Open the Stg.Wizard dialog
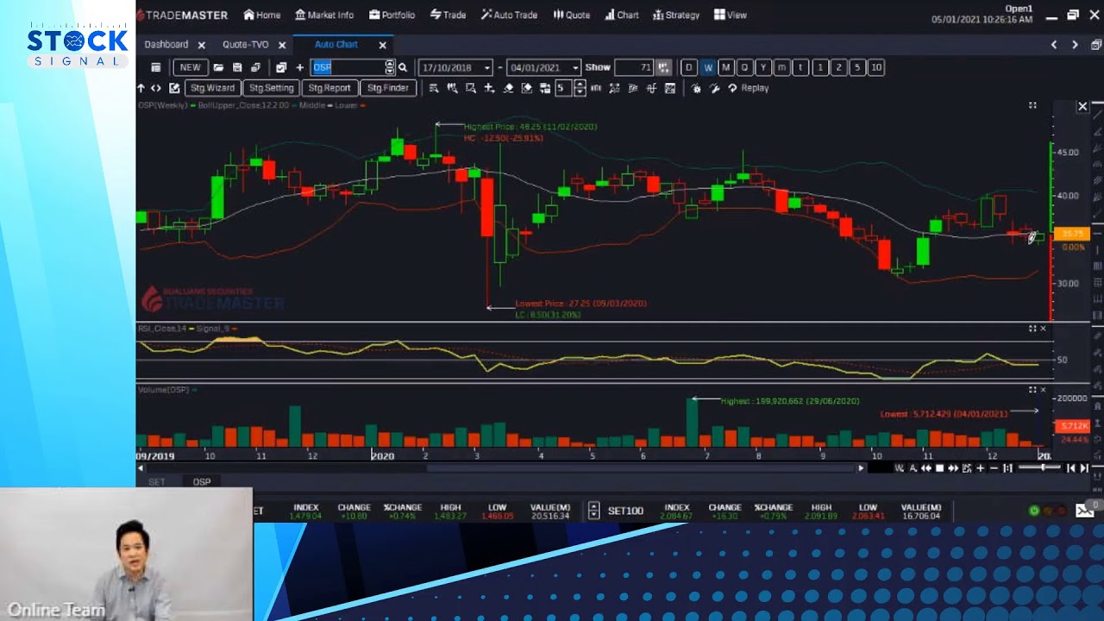The height and width of the screenshot is (621, 1104). point(212,88)
